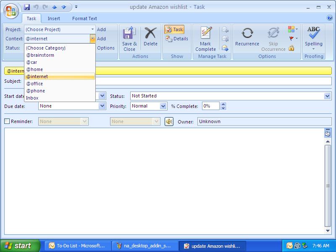Select @office from context list

[60, 84]
